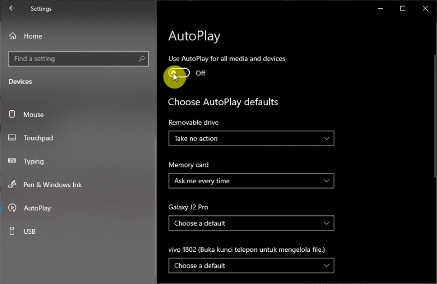
Task: Open the Galaxy J2 Pro default dropdown
Action: pos(251,223)
